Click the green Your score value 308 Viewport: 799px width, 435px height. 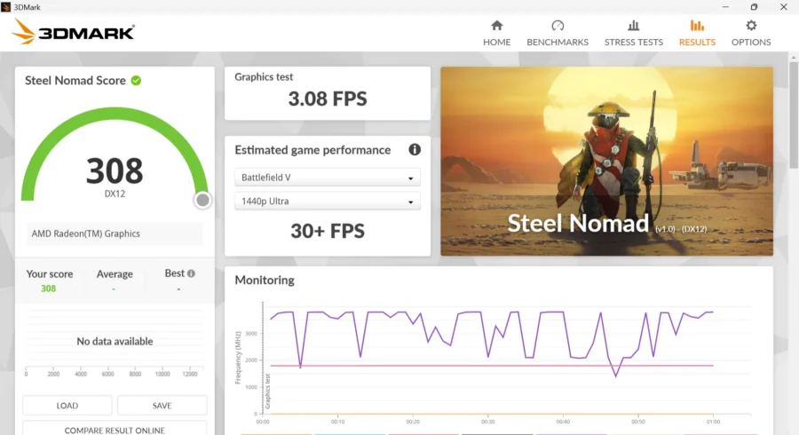coord(49,289)
